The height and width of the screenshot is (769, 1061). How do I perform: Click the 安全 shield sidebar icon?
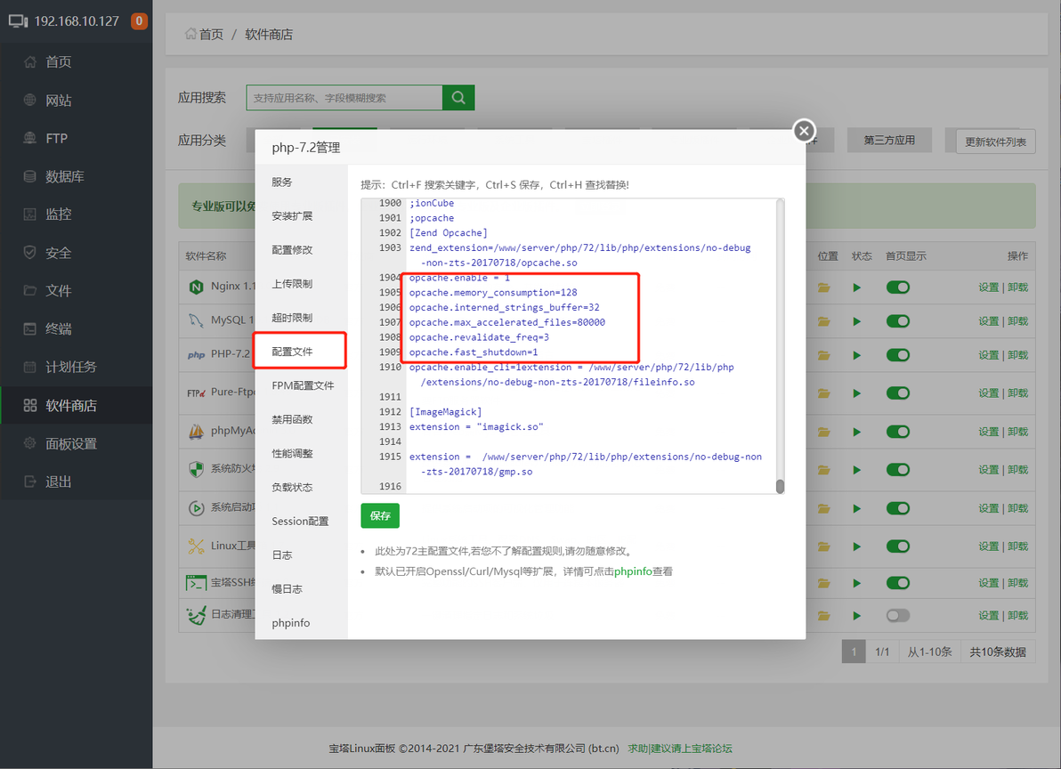pyautogui.click(x=29, y=252)
